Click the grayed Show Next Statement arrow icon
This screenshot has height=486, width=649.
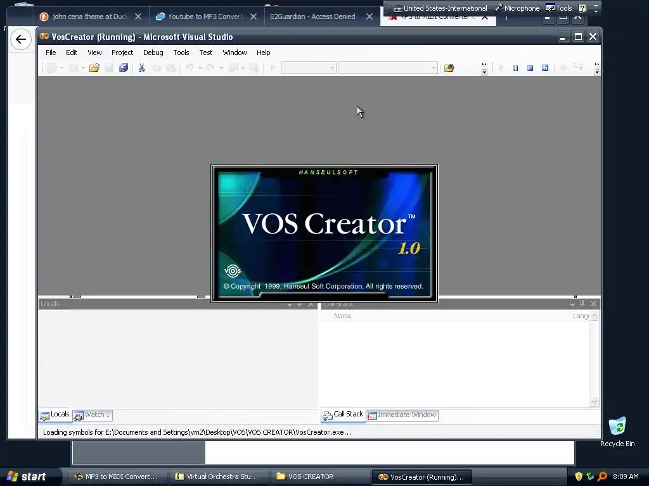click(563, 68)
